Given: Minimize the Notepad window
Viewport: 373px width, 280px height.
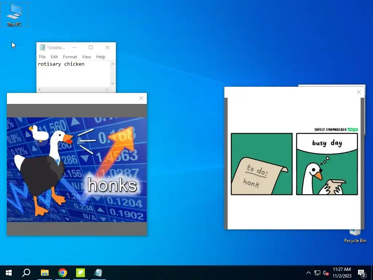Looking at the screenshot, I should point(74,47).
